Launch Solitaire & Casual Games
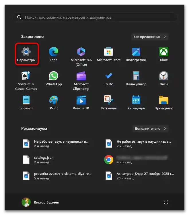Screen dimensions: 189x215 click(26, 81)
